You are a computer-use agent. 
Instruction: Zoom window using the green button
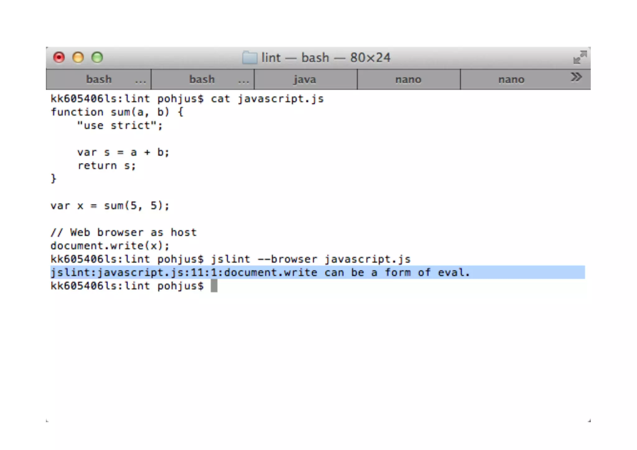pos(97,58)
